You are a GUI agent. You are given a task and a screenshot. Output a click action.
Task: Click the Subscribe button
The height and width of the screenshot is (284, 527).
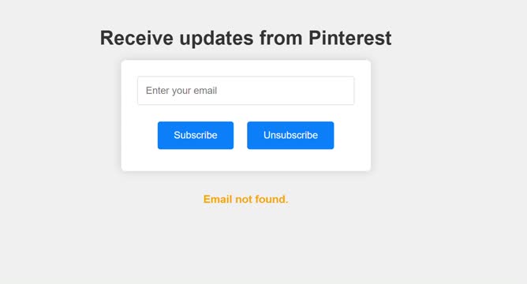pyautogui.click(x=196, y=135)
